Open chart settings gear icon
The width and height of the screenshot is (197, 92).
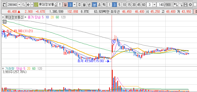pyautogui.click(x=190, y=5)
